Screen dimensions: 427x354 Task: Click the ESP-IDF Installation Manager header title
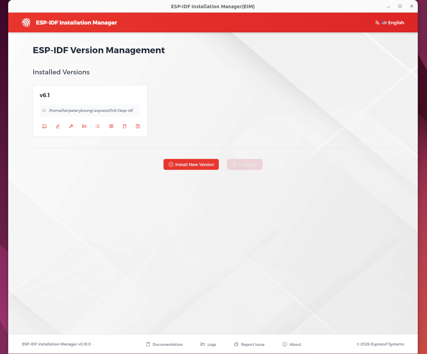coord(76,23)
